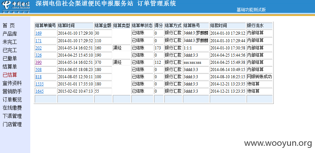Click the 结算时间 column header
315x153 pixels.
(x=76, y=25)
